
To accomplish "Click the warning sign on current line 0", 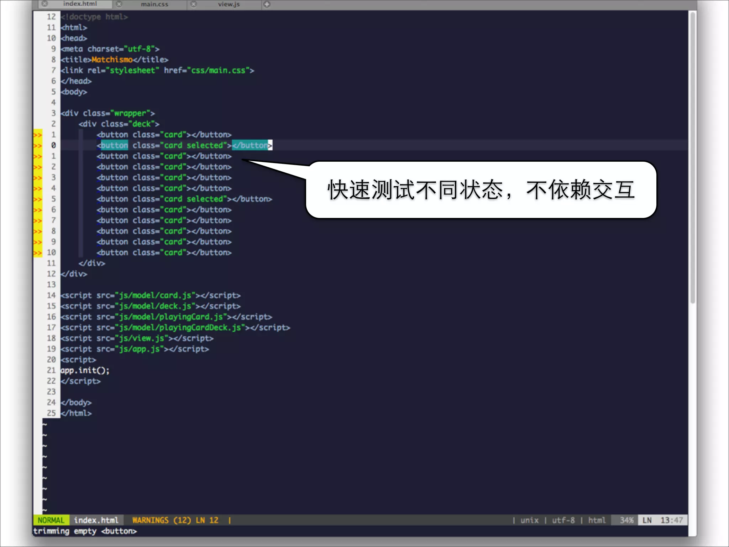I will (x=37, y=146).
